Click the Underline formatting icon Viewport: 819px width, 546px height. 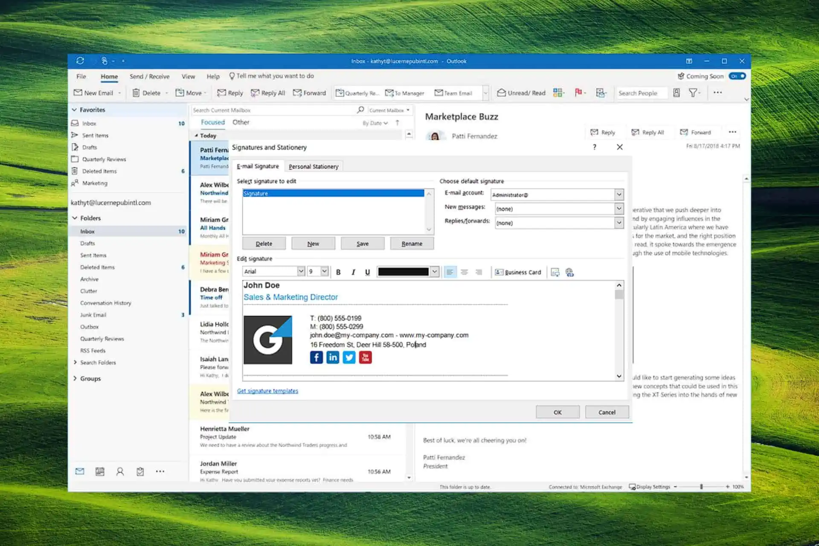[367, 273]
